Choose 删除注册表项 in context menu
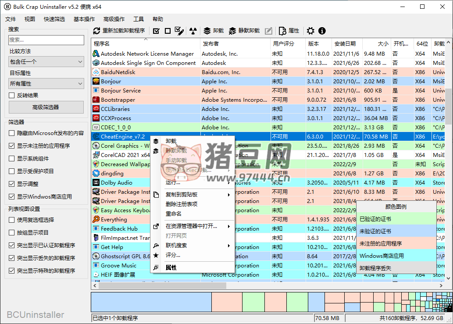 click(182, 204)
